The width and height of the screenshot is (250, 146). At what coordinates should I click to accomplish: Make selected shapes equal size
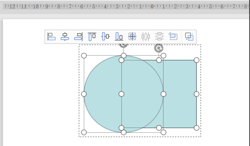click(x=173, y=37)
